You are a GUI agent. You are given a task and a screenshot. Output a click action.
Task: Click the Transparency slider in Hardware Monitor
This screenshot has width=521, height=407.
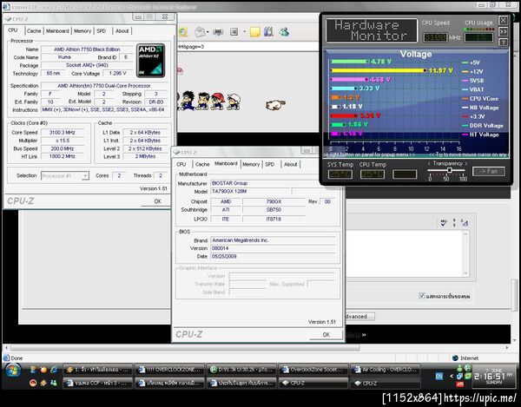point(449,170)
